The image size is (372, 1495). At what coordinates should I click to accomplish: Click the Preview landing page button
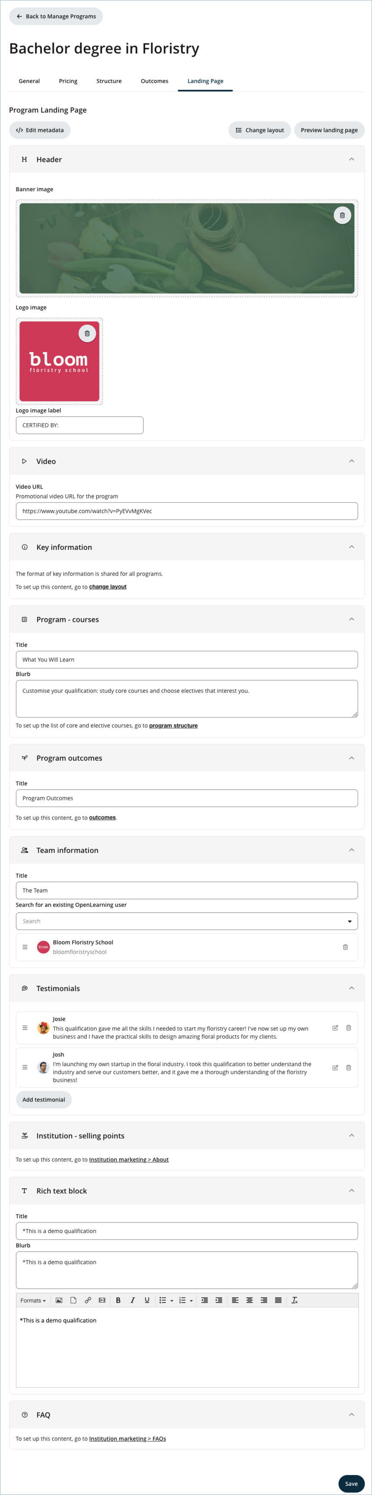click(x=329, y=130)
